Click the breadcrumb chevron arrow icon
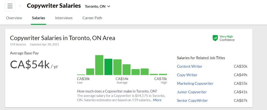Image resolution: width=267 pixels, height=110 pixels. [20, 6]
